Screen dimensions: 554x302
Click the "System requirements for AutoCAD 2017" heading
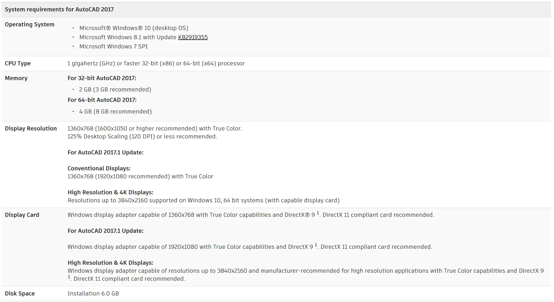(x=59, y=9)
